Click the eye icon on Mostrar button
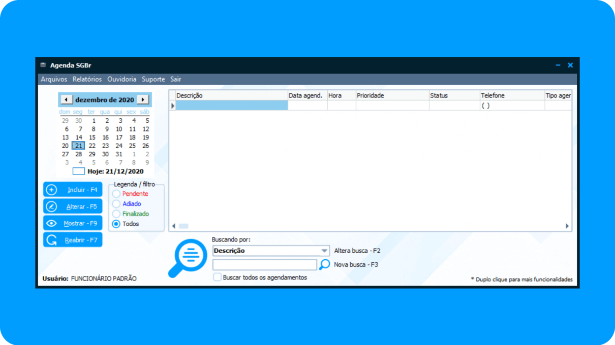The width and height of the screenshot is (615, 345). coord(51,223)
